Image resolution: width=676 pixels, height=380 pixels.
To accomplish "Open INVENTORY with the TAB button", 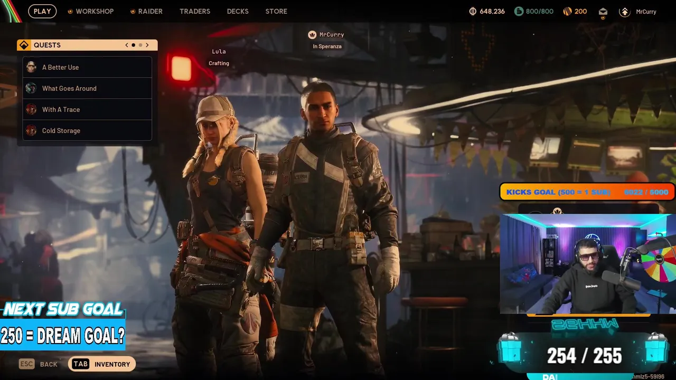I will (102, 364).
